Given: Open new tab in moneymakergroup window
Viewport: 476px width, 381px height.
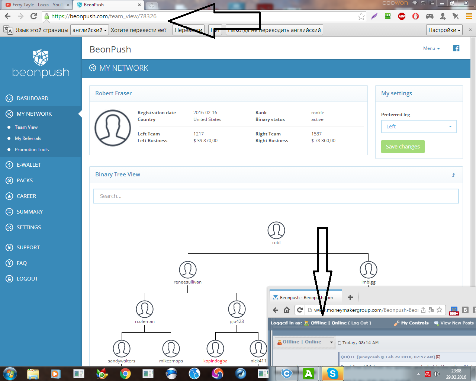Looking at the screenshot, I should (x=350, y=297).
